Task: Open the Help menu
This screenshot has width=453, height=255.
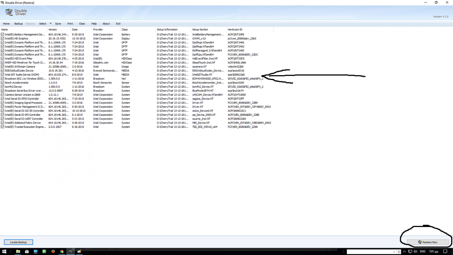Action: (94, 23)
